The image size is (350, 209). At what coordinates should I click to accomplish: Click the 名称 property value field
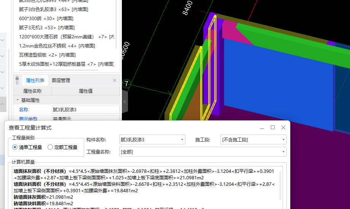click(85, 109)
